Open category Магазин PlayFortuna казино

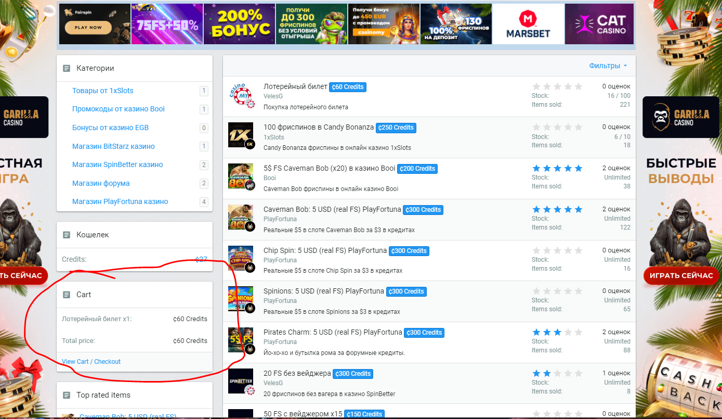[x=120, y=201]
